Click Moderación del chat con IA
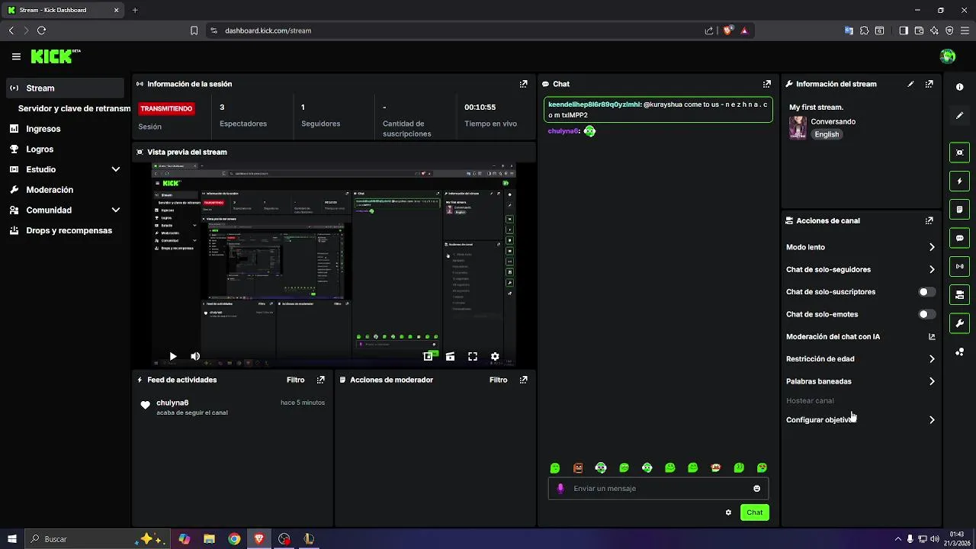This screenshot has height=549, width=976. (833, 336)
